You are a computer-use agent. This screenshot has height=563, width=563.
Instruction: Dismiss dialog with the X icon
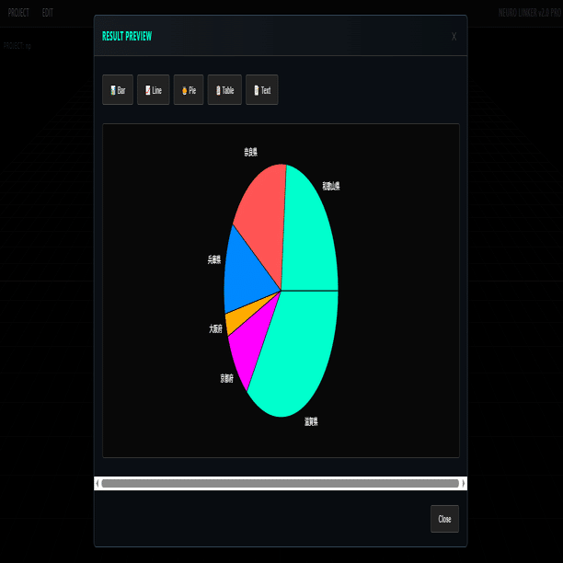click(454, 36)
